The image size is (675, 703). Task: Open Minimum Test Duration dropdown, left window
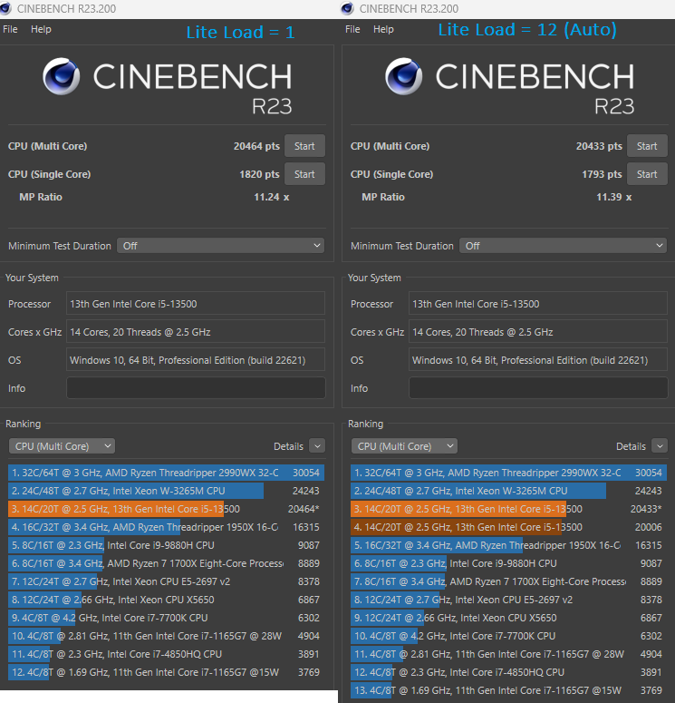click(220, 246)
